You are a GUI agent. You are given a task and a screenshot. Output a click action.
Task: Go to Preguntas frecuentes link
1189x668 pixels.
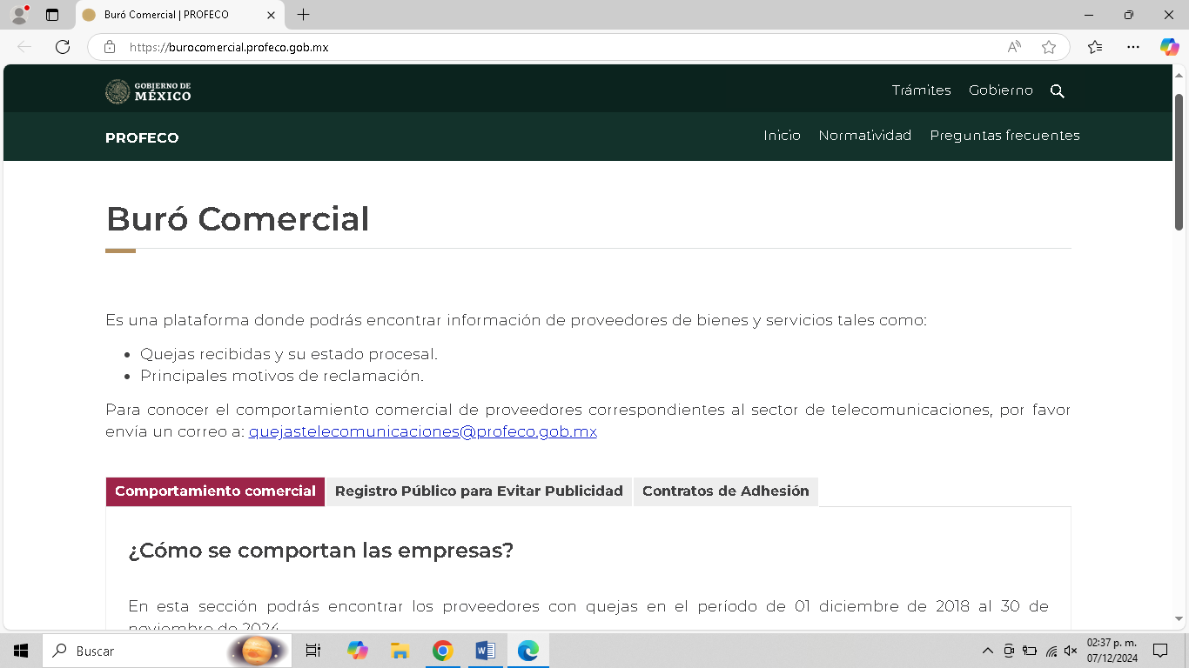(x=1004, y=136)
